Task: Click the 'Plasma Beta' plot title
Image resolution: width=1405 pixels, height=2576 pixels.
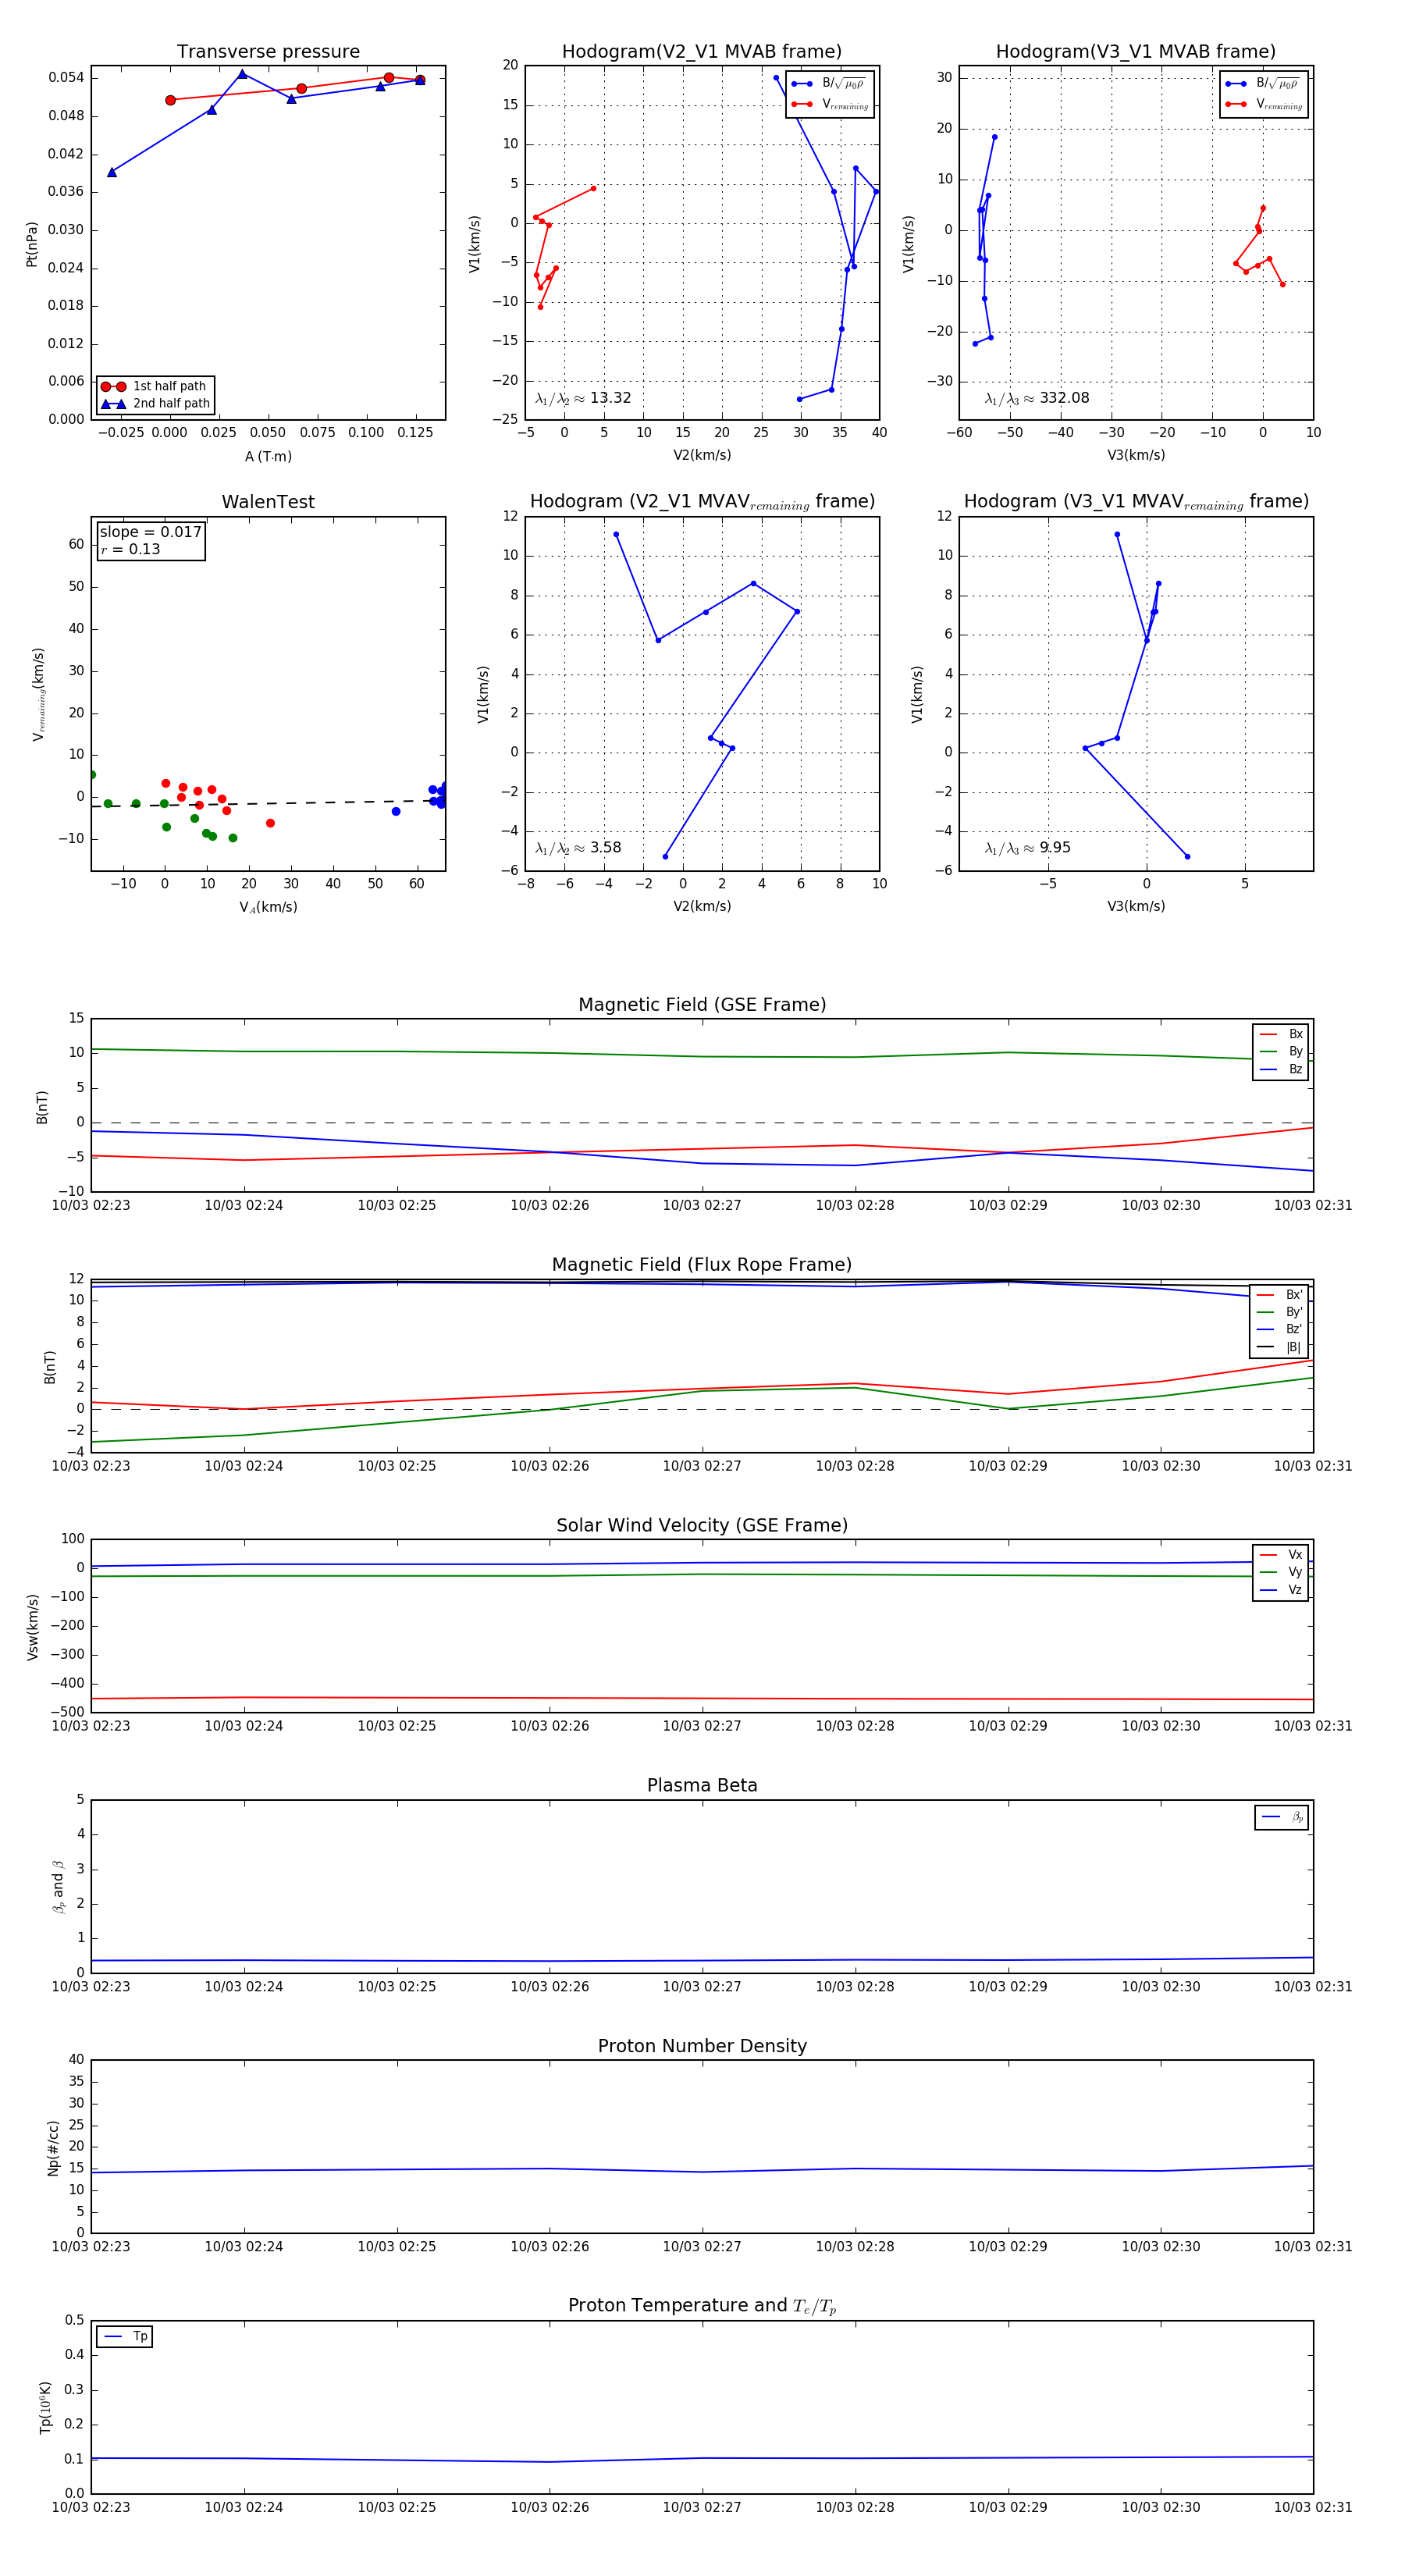Action: point(702,1786)
